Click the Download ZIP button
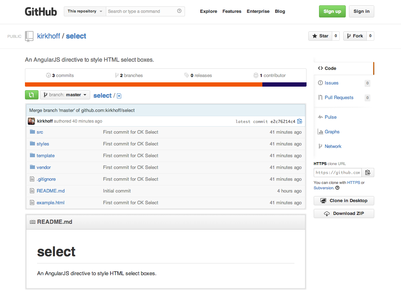Image resolution: width=401 pixels, height=298 pixels. pyautogui.click(x=344, y=214)
